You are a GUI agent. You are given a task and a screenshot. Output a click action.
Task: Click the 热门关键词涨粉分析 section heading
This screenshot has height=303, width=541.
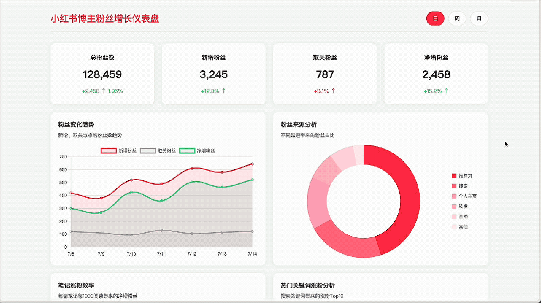click(308, 285)
